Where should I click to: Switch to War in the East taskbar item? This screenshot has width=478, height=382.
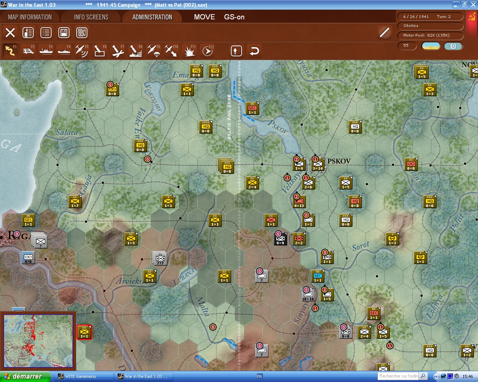[144, 376]
